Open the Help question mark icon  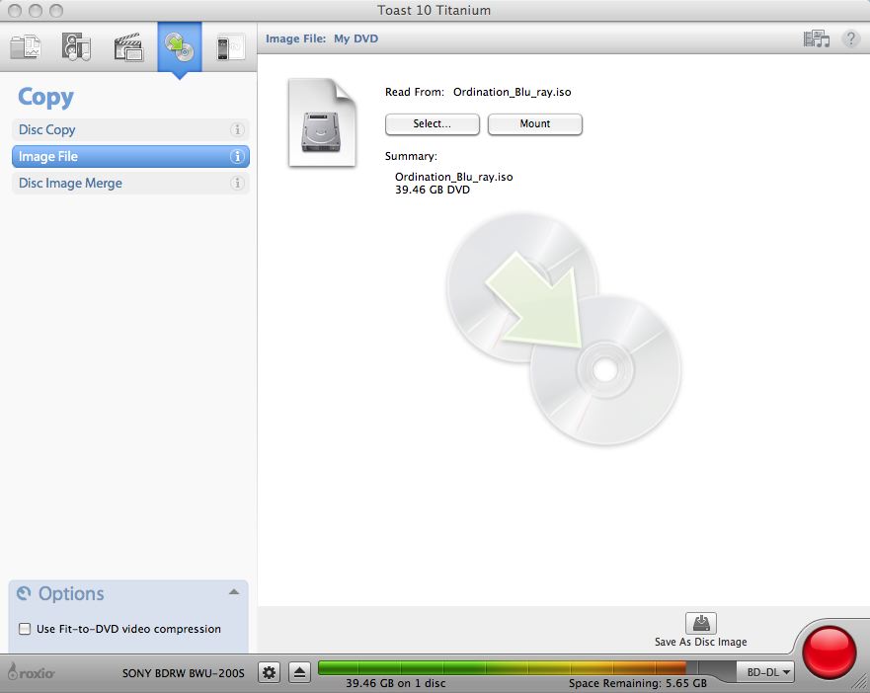(x=849, y=39)
